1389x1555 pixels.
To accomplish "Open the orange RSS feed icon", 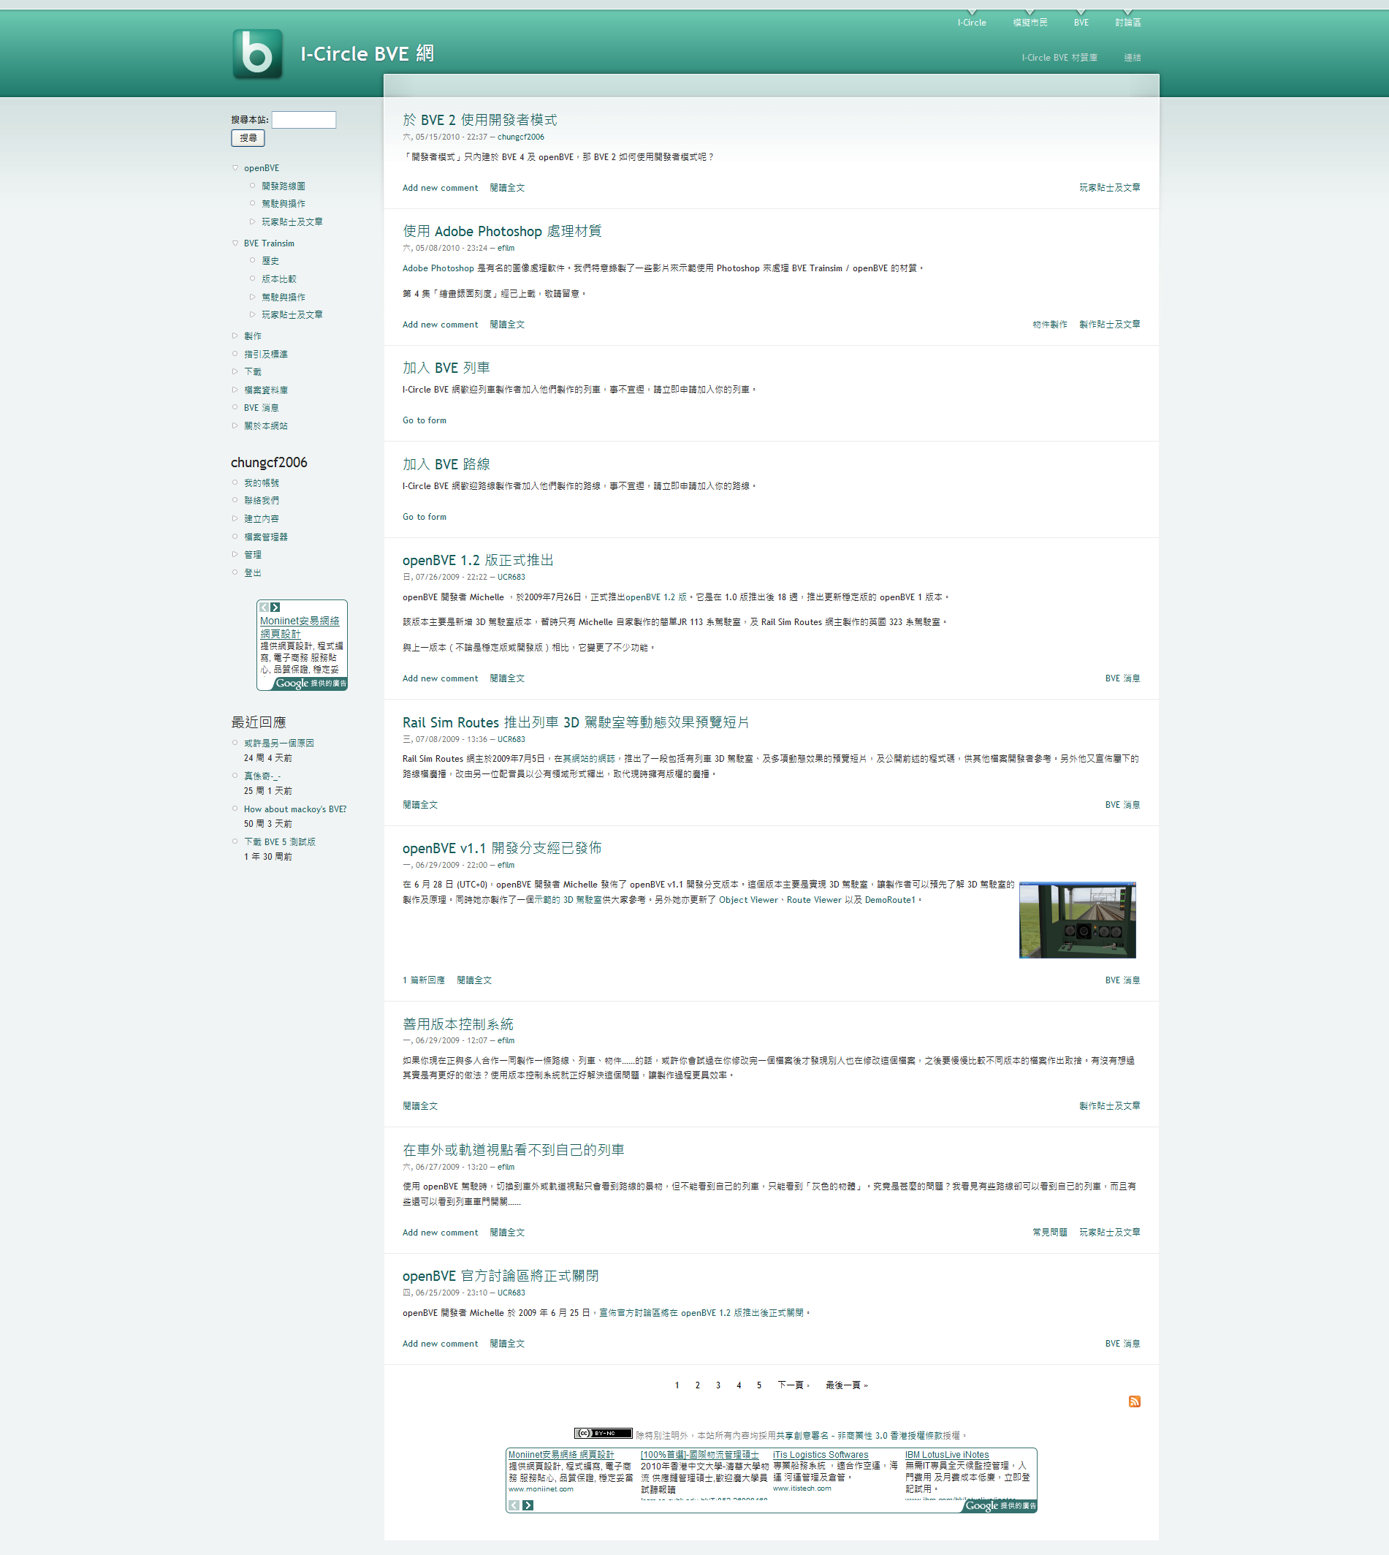I will pyautogui.click(x=1134, y=1401).
